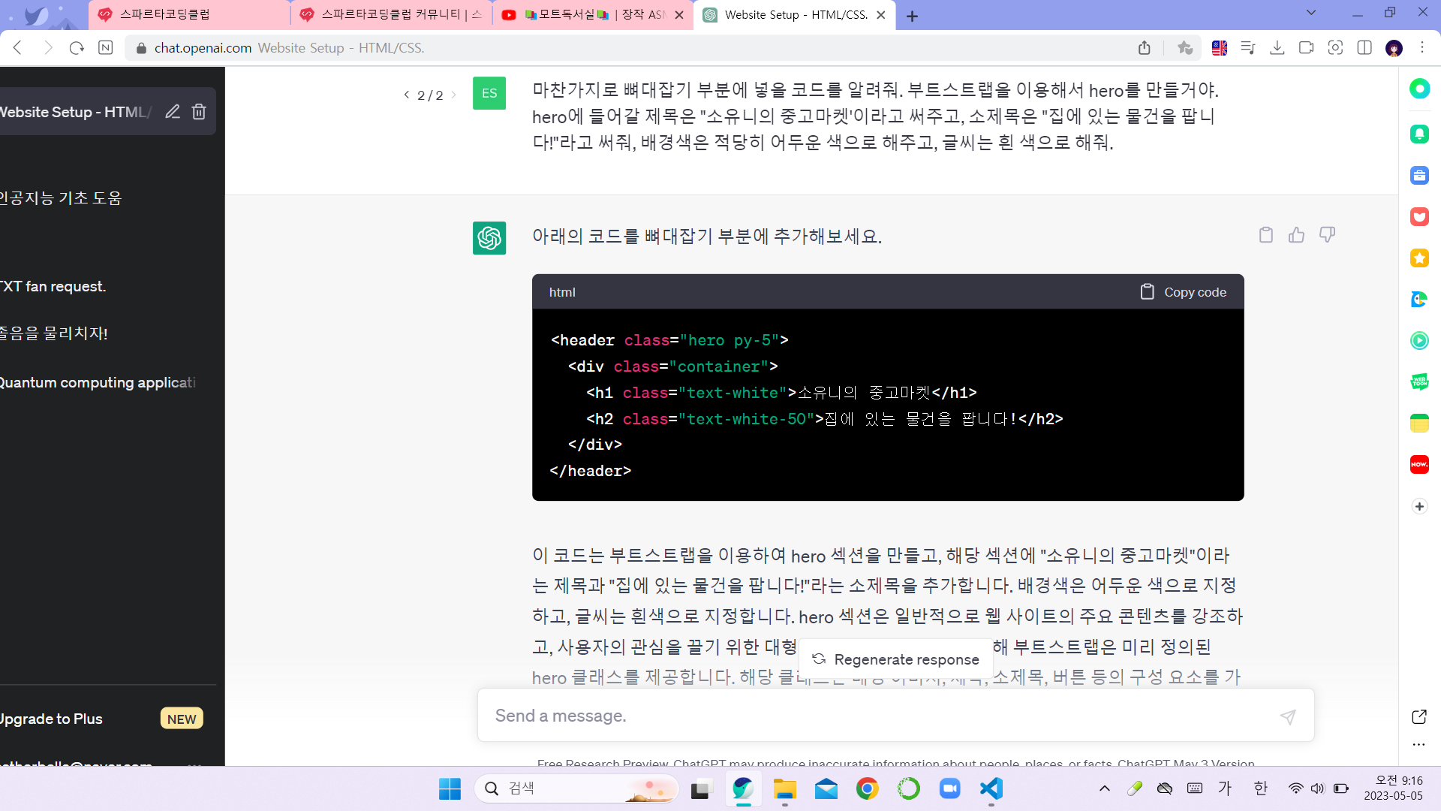Toggle the 한 Korean input mode indicator
This screenshot has width=1441, height=811.
tap(1260, 788)
